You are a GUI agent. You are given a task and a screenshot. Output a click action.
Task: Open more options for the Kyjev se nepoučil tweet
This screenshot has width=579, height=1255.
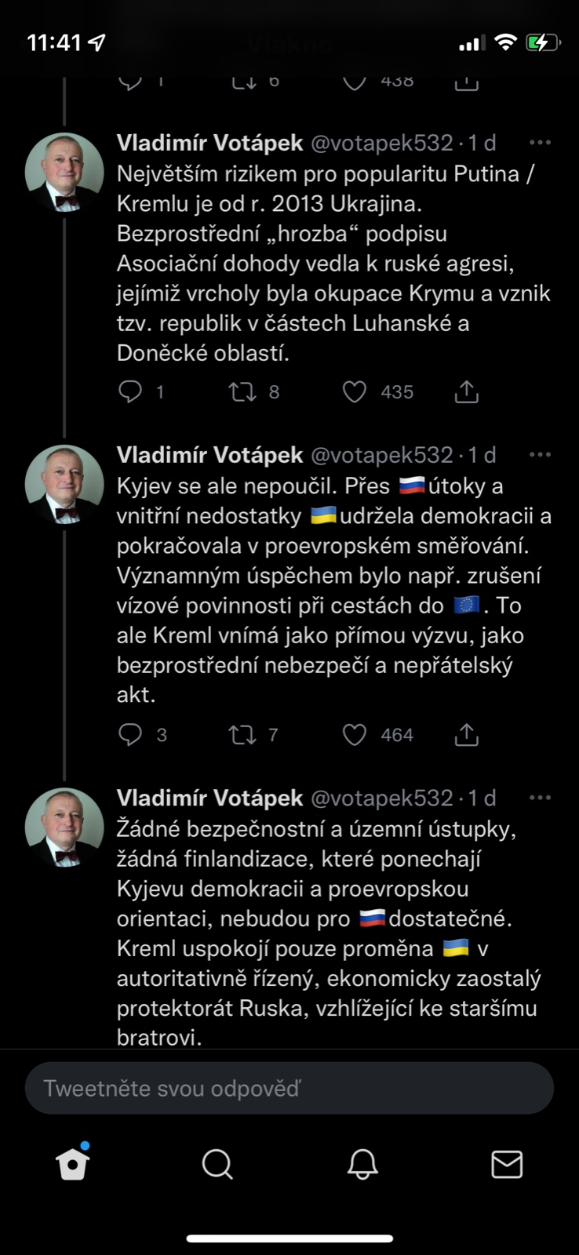540,455
